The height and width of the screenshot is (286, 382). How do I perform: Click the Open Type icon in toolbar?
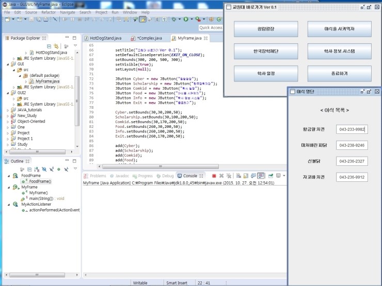135,19
